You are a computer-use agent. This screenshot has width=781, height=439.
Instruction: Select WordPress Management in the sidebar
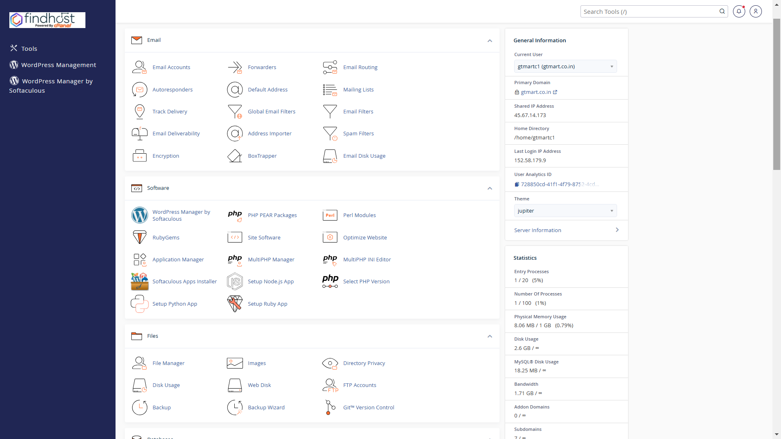58,65
